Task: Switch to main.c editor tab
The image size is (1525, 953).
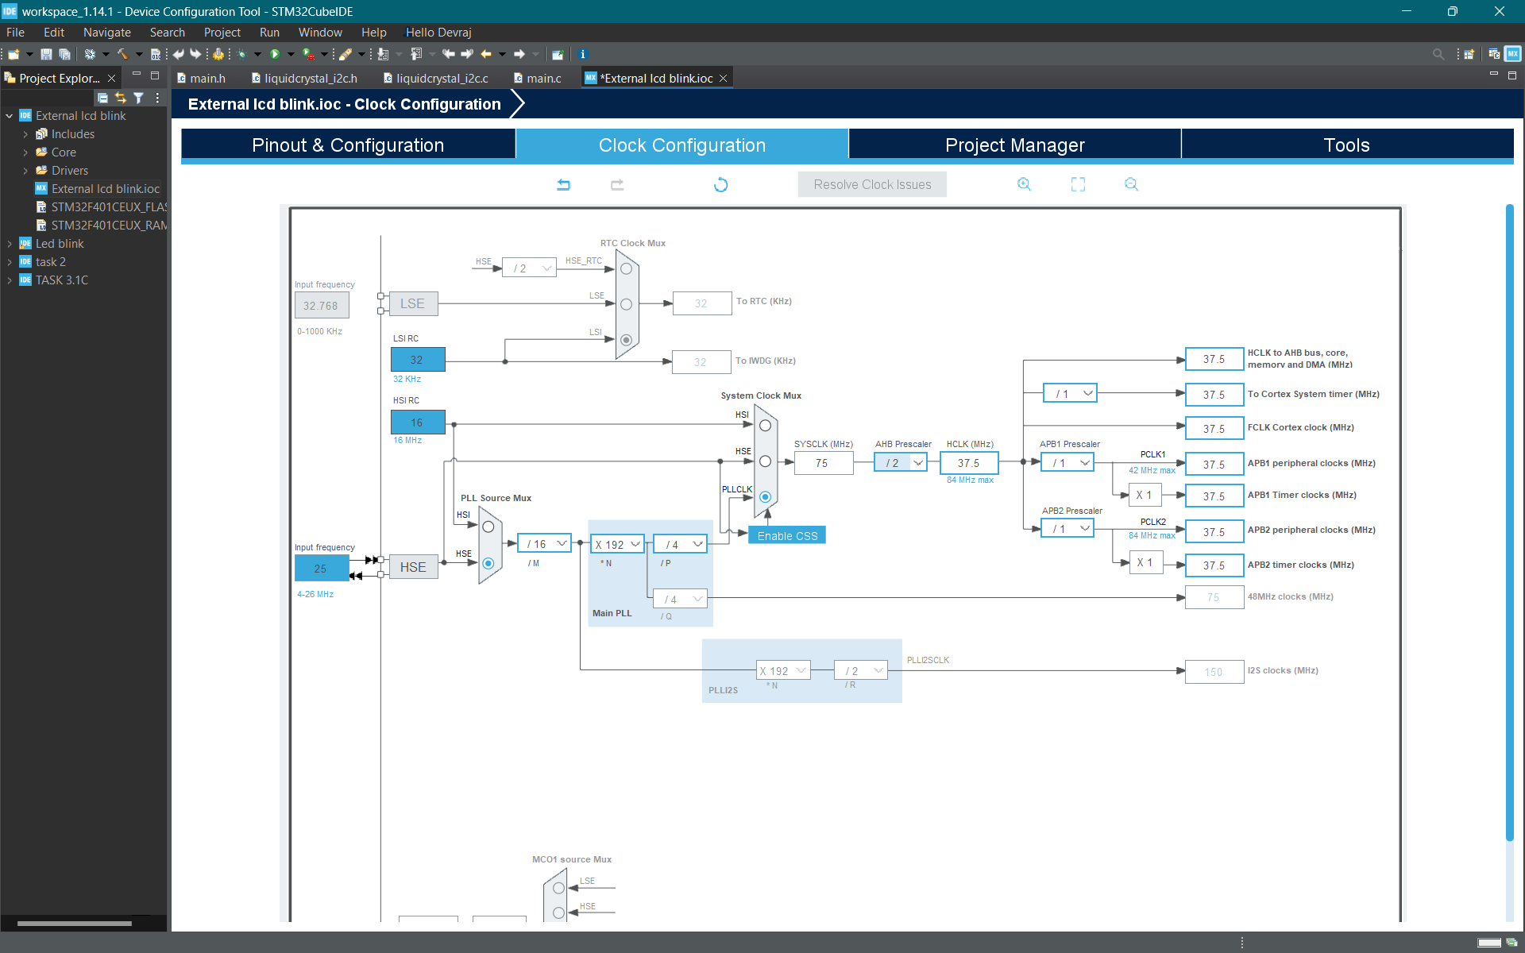Action: pyautogui.click(x=537, y=78)
